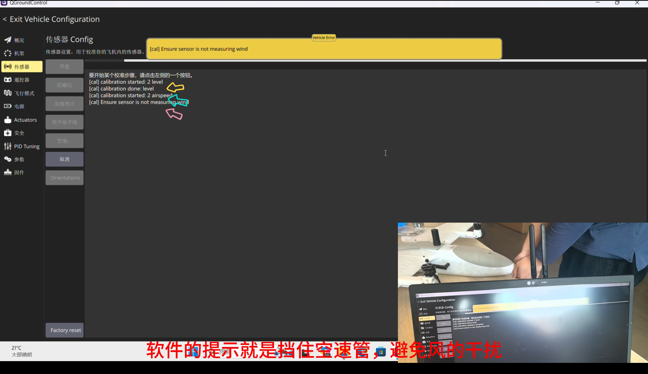The height and width of the screenshot is (374, 648).
Task: Select log line 'calibration started: 2 airspeed'
Action: tap(131, 95)
